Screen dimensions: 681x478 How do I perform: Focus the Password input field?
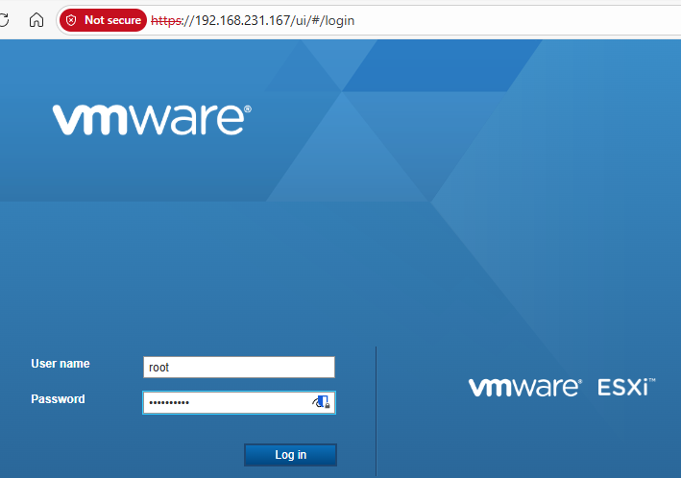tap(239, 402)
